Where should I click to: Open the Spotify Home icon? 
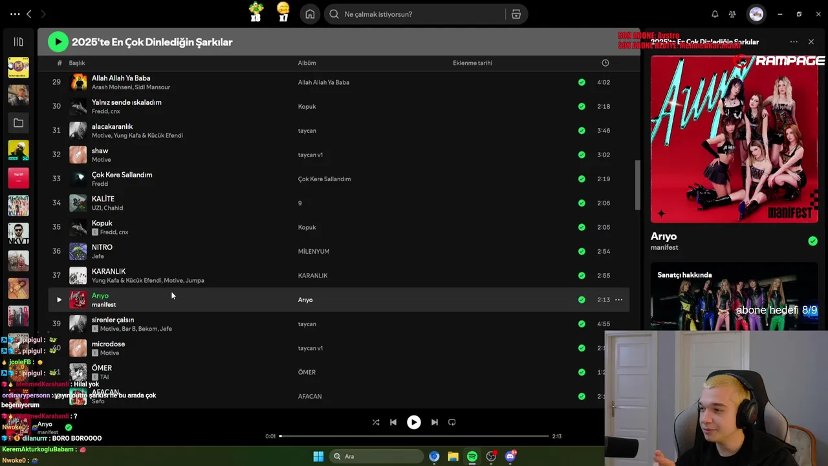click(310, 14)
